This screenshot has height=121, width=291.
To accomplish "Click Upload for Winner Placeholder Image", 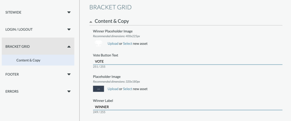I will tap(113, 44).
